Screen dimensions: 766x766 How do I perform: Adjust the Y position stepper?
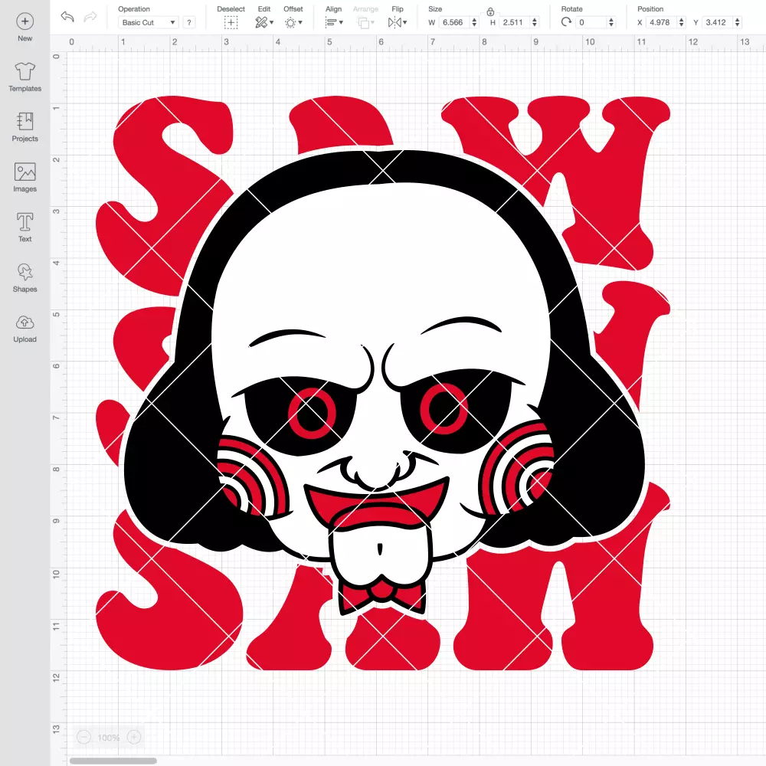pyautogui.click(x=738, y=22)
